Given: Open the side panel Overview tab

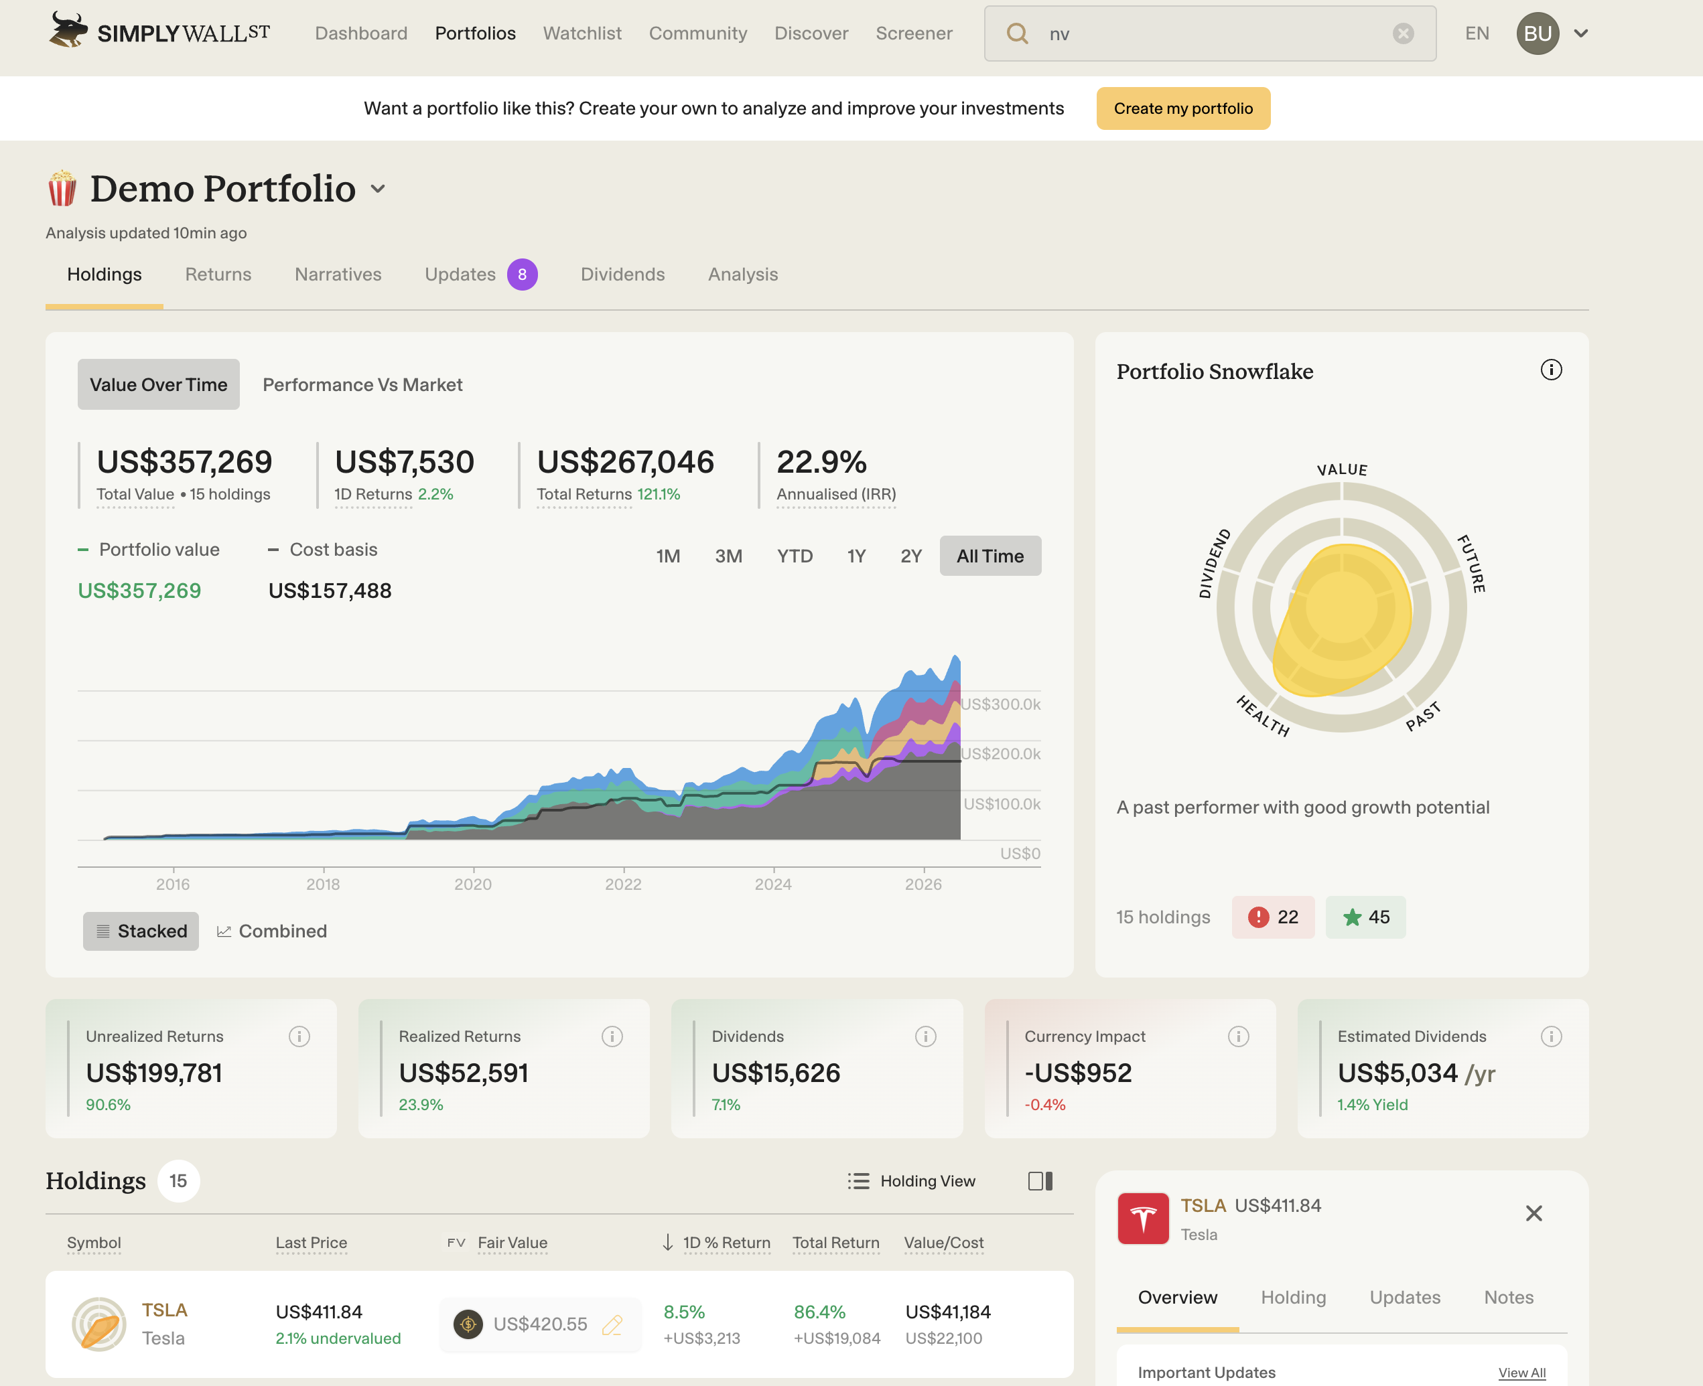Looking at the screenshot, I should (1177, 1298).
